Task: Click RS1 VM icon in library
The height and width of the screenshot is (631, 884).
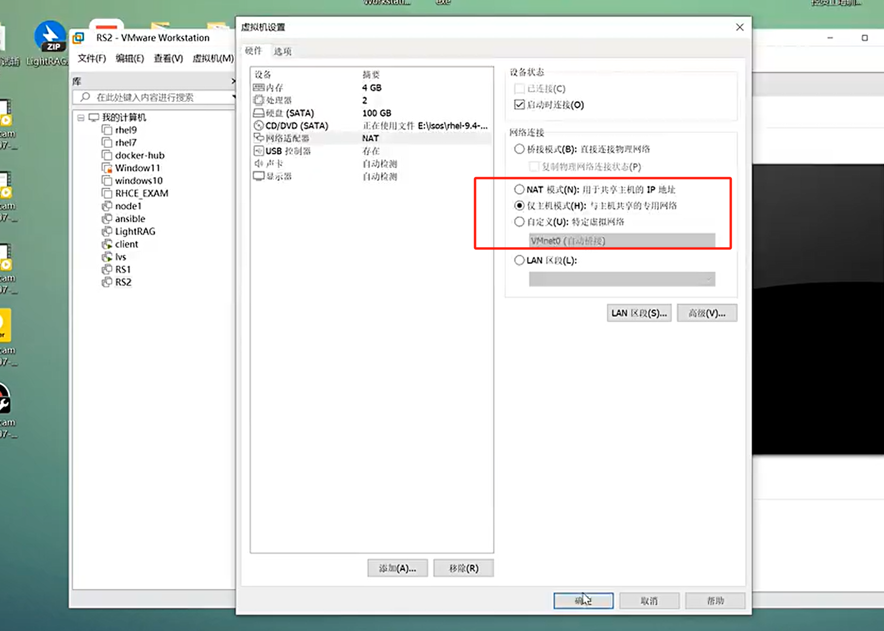Action: click(x=107, y=270)
